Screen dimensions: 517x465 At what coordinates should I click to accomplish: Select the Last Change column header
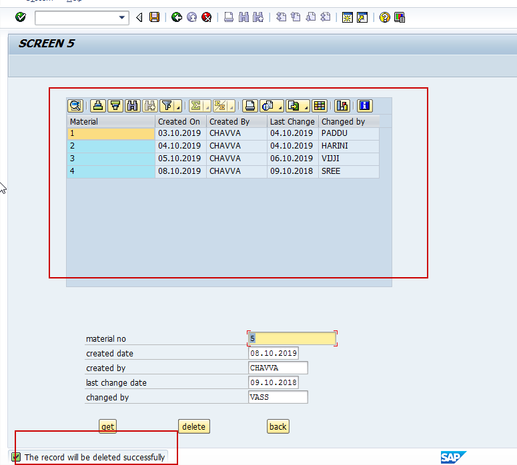pyautogui.click(x=293, y=121)
